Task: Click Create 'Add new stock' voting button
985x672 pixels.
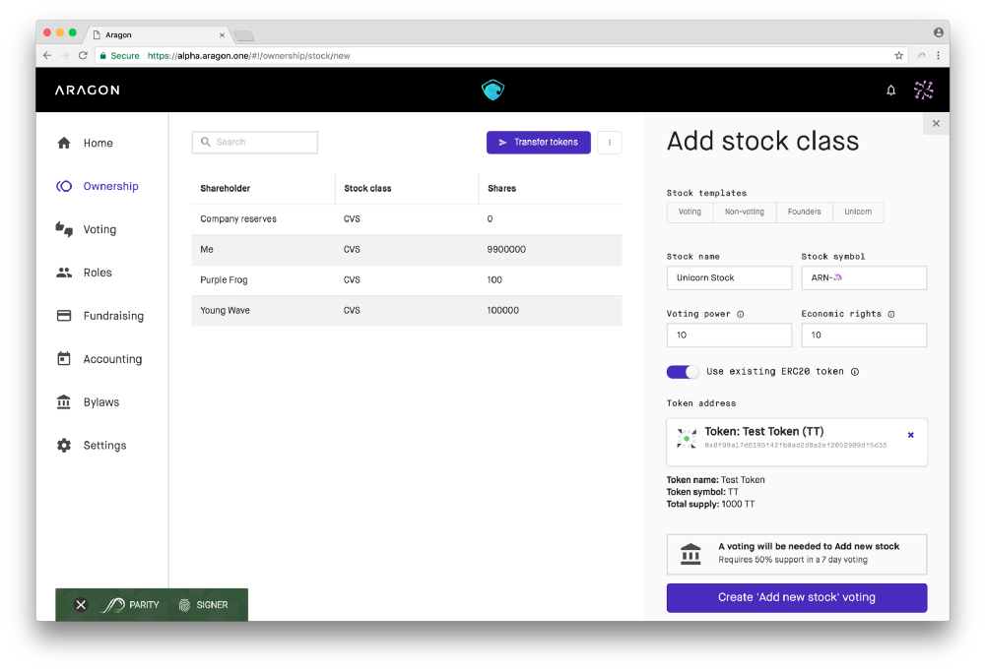Action: (797, 598)
